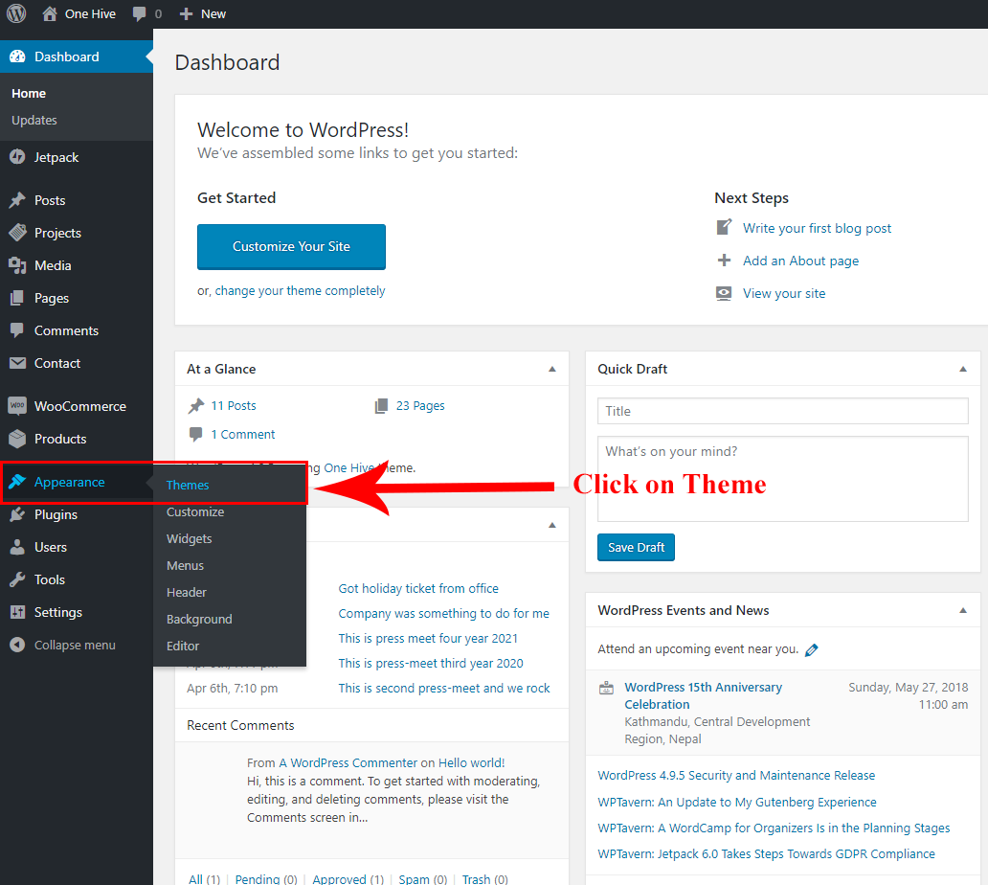Open the Write your first blog post link
This screenshot has width=988, height=885.
[x=817, y=228]
